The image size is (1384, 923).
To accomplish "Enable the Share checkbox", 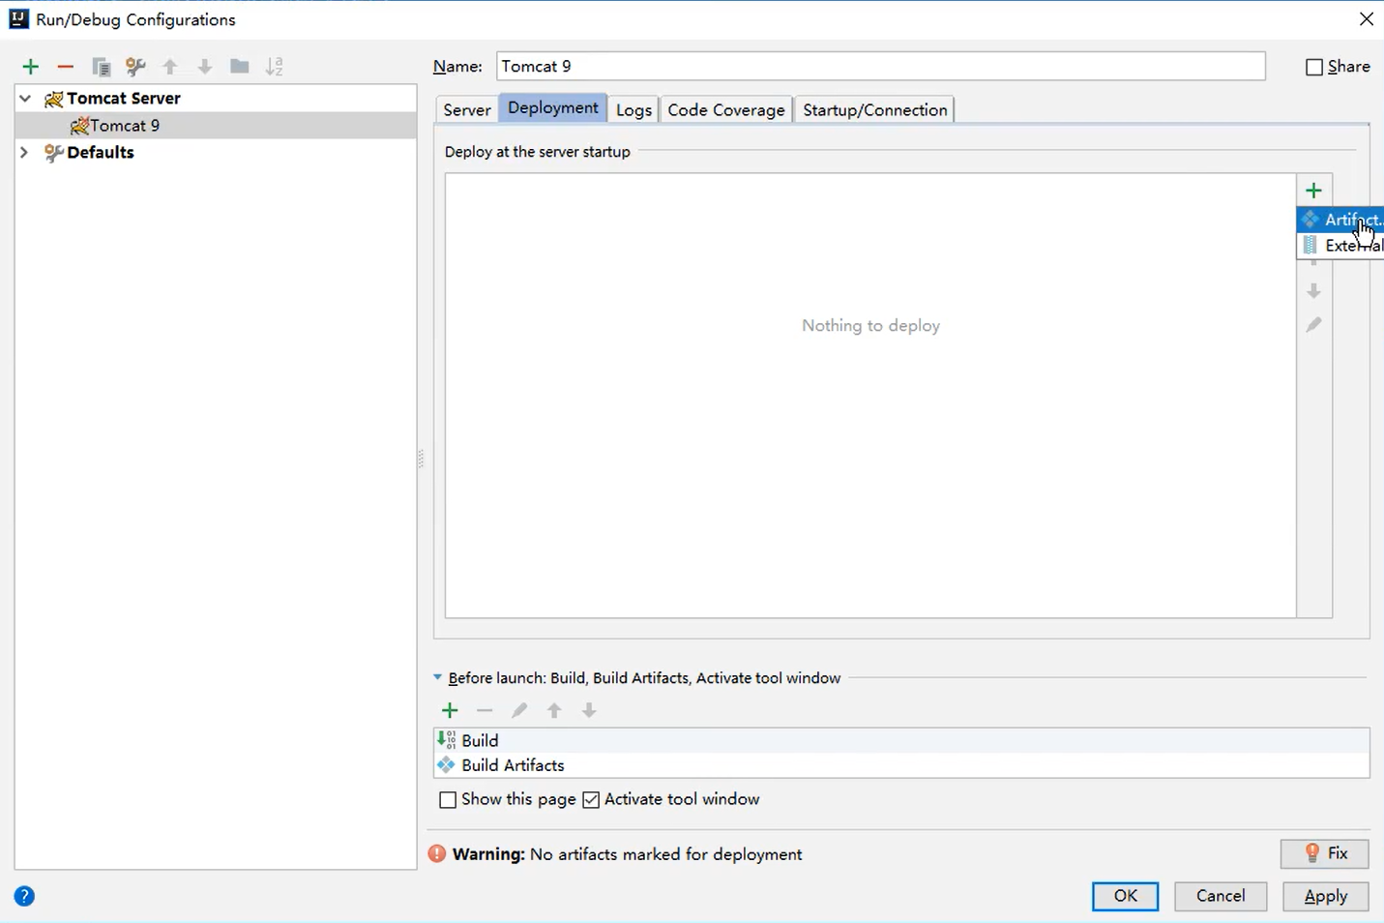I will (1314, 67).
